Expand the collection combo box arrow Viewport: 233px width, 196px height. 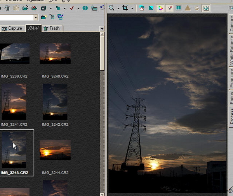tap(36, 17)
